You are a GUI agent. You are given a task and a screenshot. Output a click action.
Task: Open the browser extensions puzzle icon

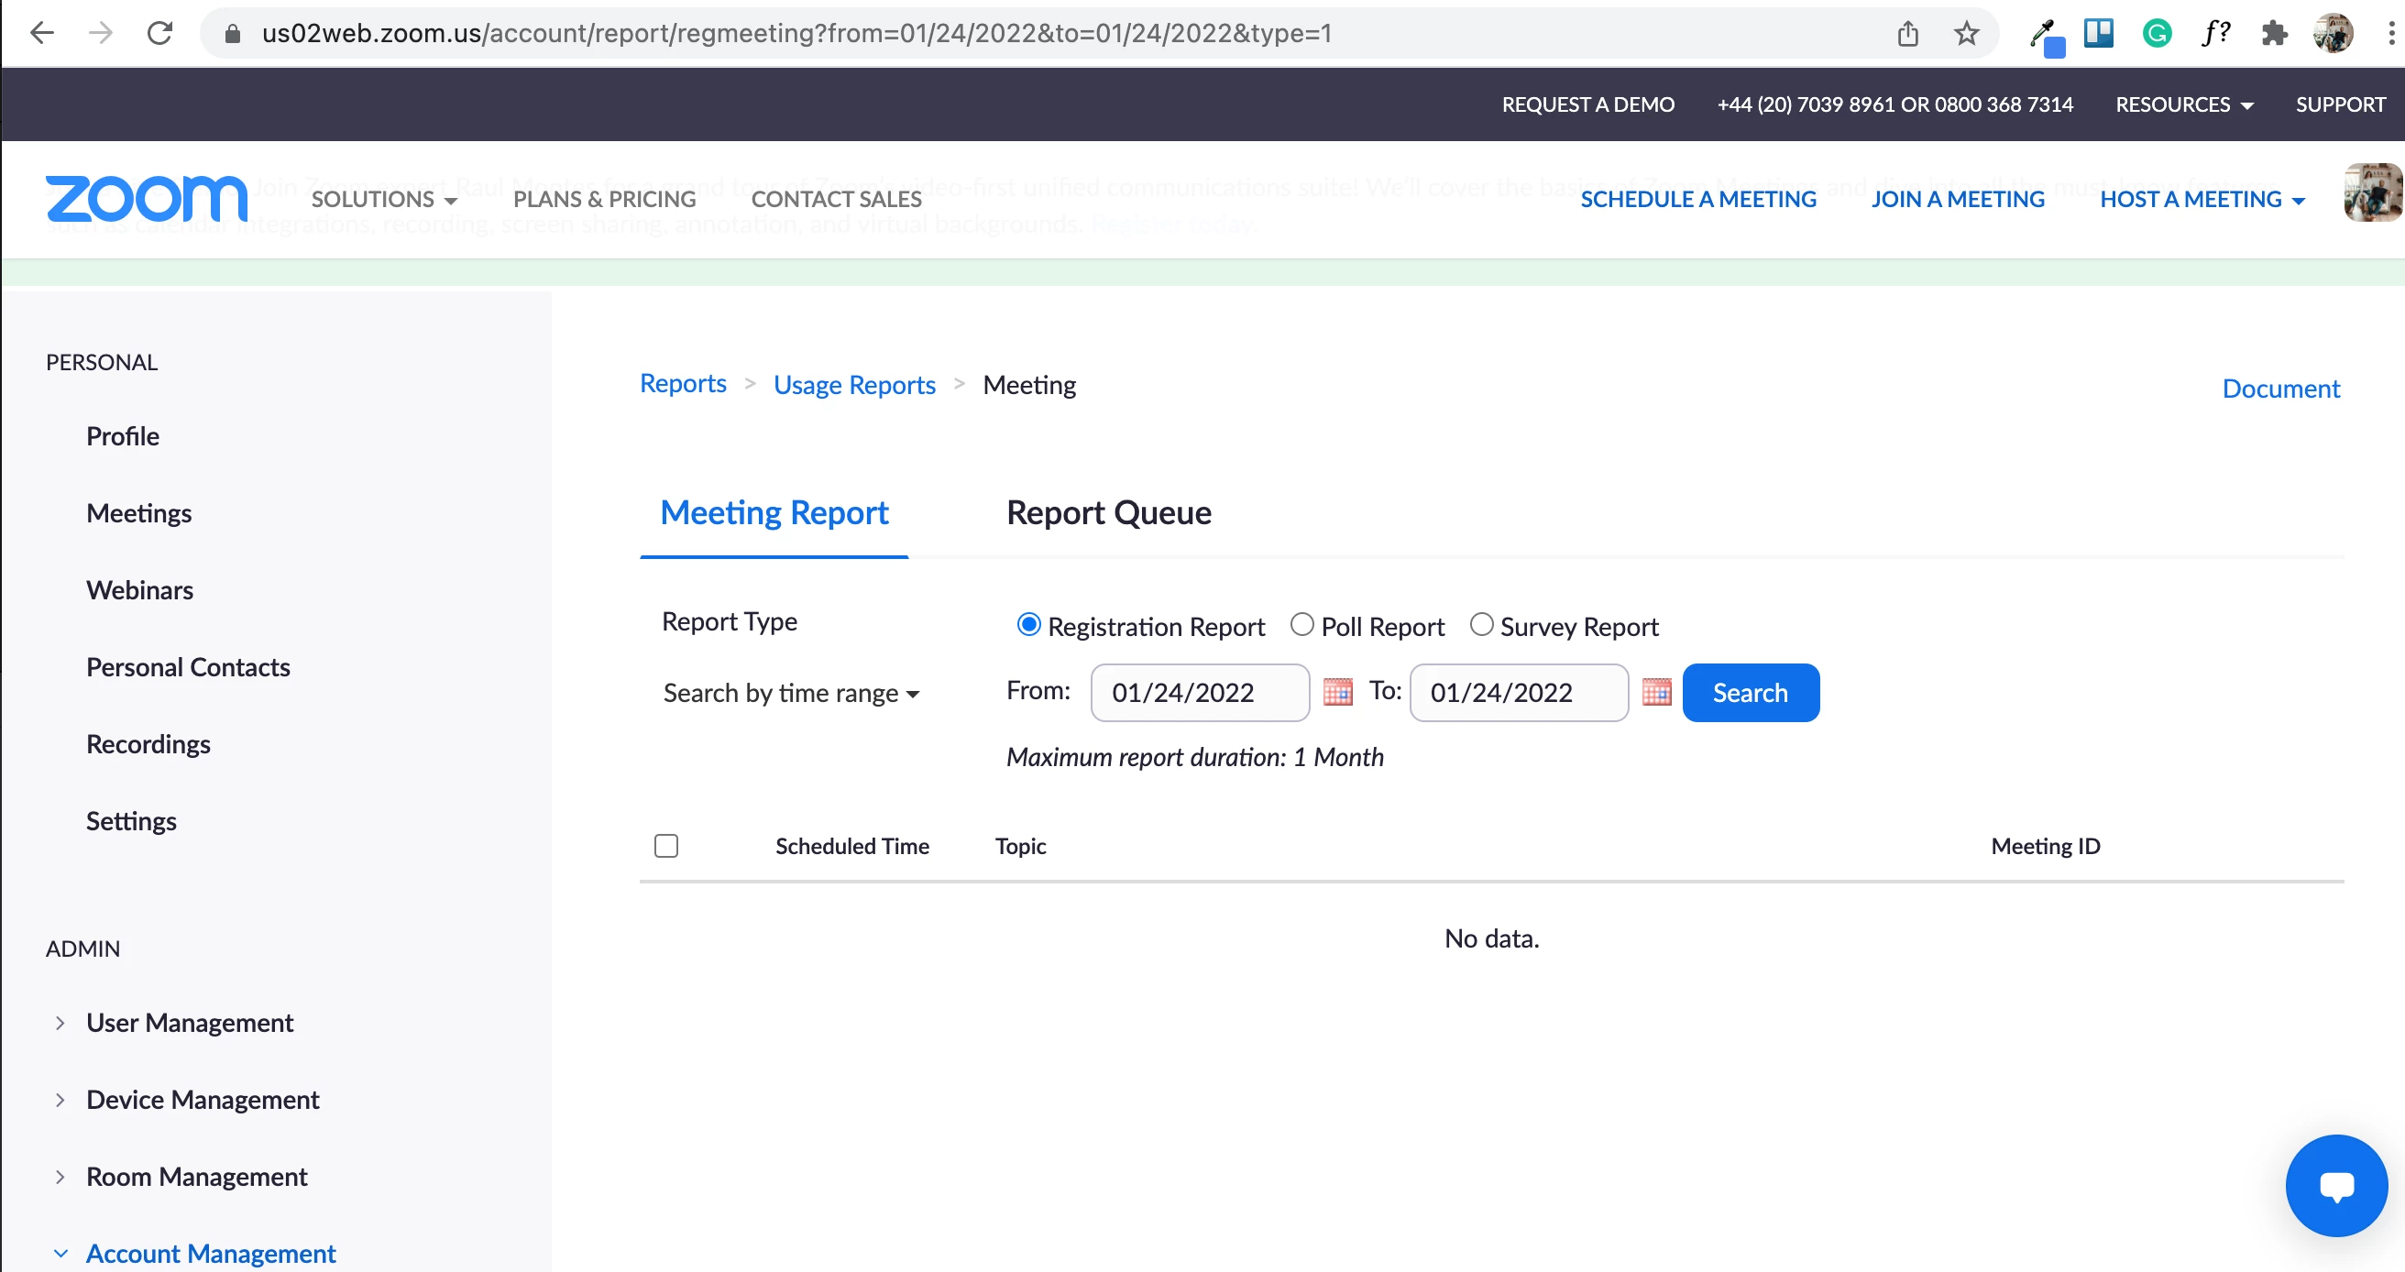(x=2273, y=34)
